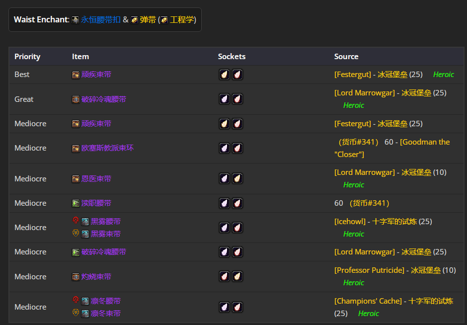
Task: Click the green item icon beside 渎职腰带
Action: point(76,203)
